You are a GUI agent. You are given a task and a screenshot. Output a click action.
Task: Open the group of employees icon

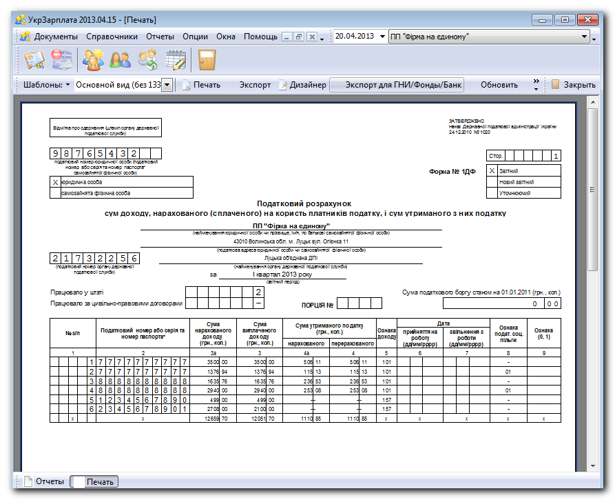(x=93, y=60)
